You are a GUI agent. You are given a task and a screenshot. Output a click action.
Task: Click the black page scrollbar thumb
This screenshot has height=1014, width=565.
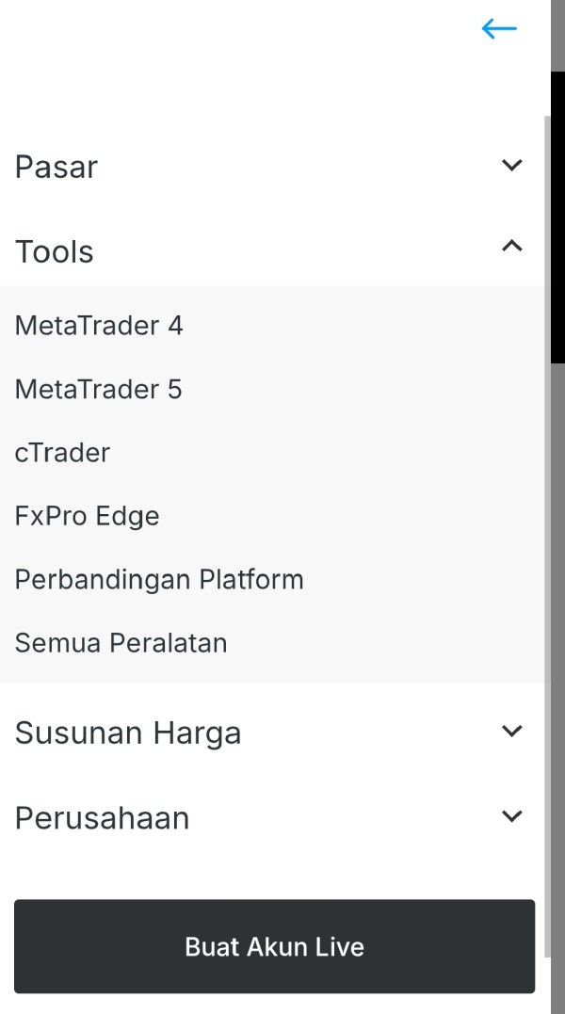point(557,217)
